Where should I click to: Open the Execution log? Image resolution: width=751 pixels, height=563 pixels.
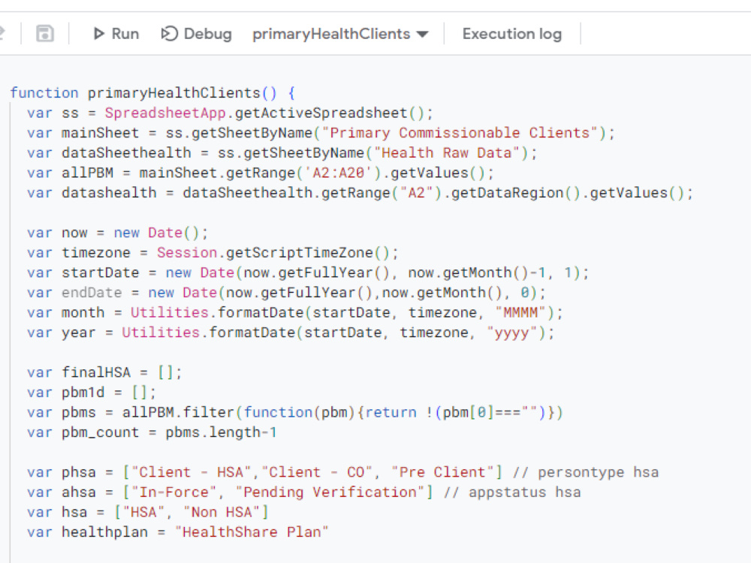coord(511,34)
